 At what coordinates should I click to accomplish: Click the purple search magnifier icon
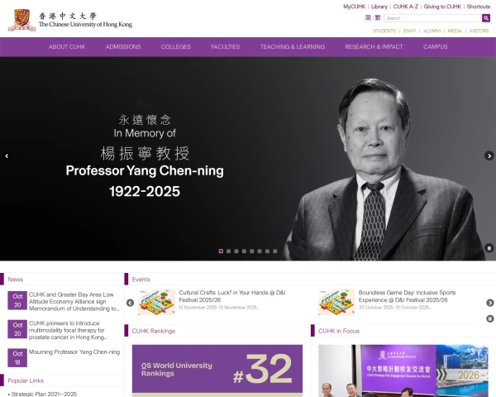click(486, 18)
